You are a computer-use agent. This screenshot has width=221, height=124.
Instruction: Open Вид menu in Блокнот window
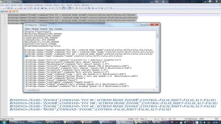click(x=51, y=29)
